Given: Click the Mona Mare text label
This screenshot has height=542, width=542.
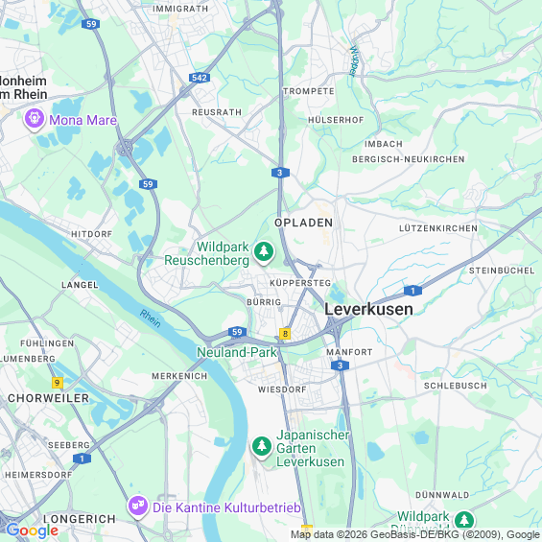Looking at the screenshot, I should coord(82,120).
